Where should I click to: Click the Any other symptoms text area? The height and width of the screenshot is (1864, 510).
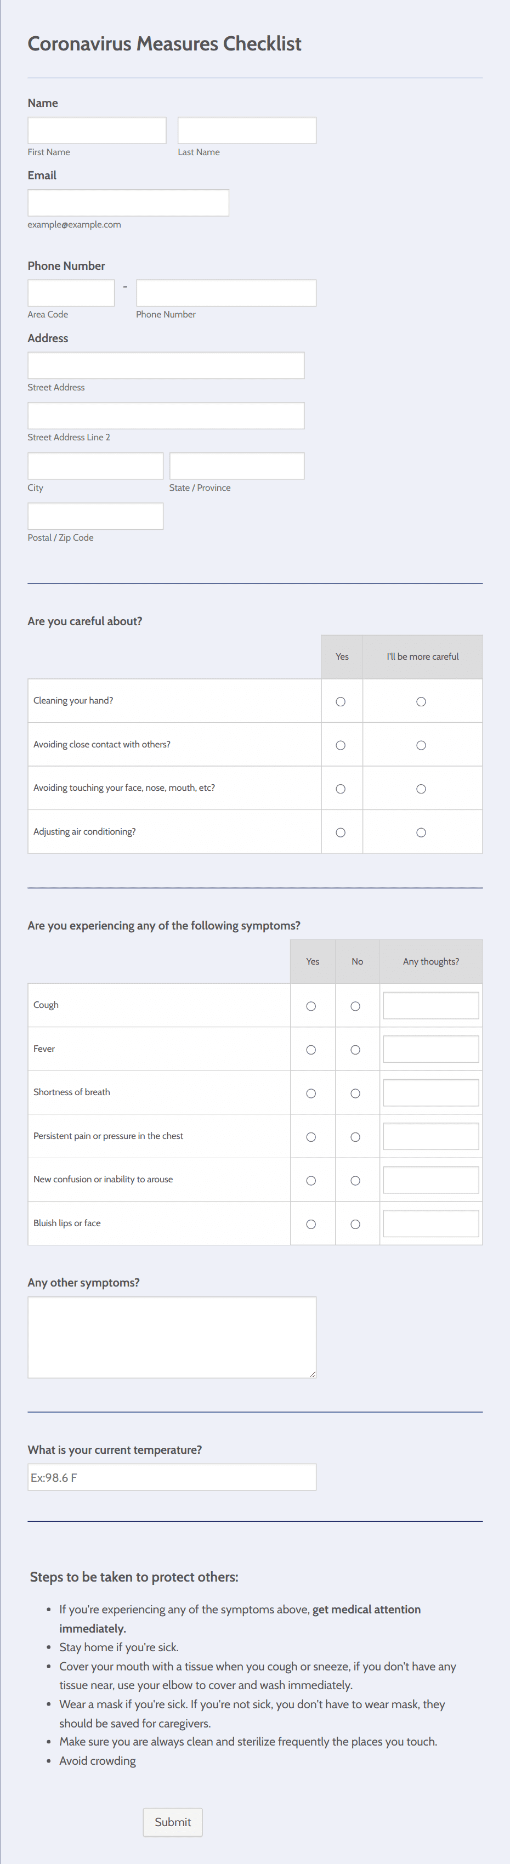pyautogui.click(x=172, y=1337)
